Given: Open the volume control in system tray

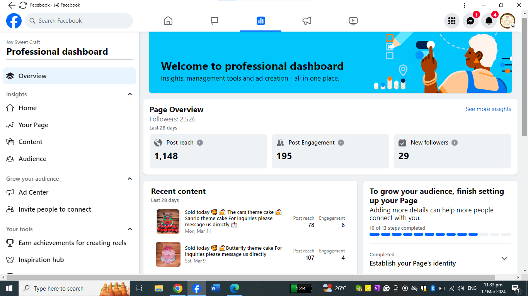Looking at the screenshot, I should point(460,288).
